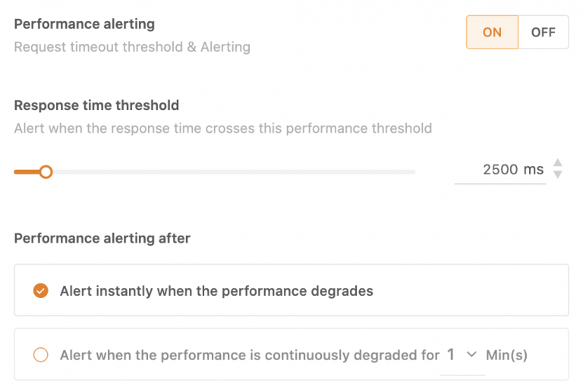Increase the threshold using the up arrow
Screen dimensions: 583x392
coord(557,162)
